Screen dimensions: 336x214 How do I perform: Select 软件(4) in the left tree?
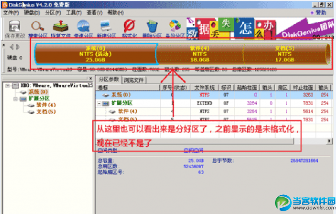pos(46,105)
